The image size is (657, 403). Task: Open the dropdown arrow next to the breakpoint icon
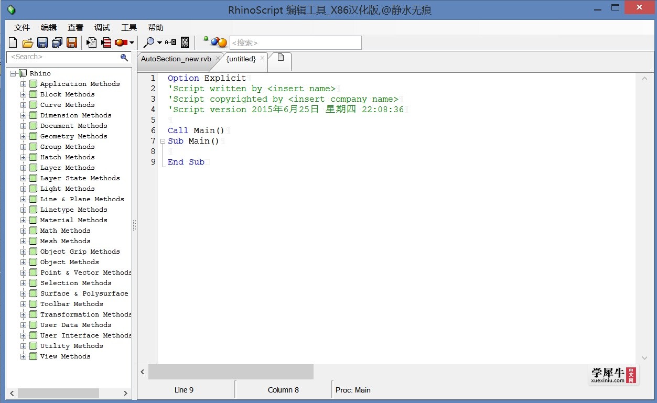tap(132, 42)
